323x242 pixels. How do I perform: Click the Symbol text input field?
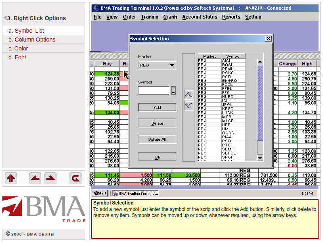pos(154,90)
